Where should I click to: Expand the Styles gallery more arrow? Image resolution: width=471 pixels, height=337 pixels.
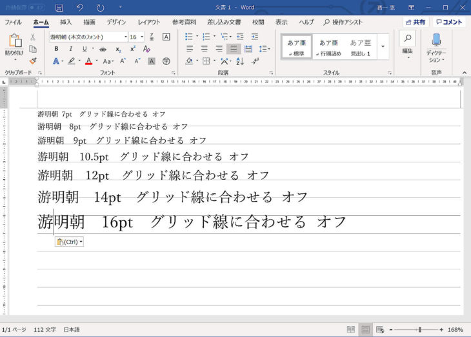383,46
